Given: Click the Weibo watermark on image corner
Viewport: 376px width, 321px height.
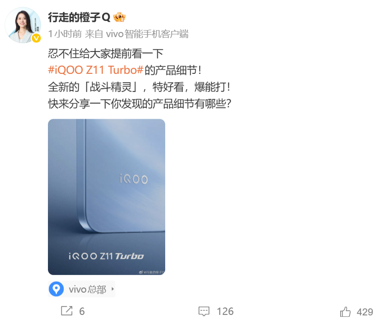Looking at the screenshot, I should 152,272.
